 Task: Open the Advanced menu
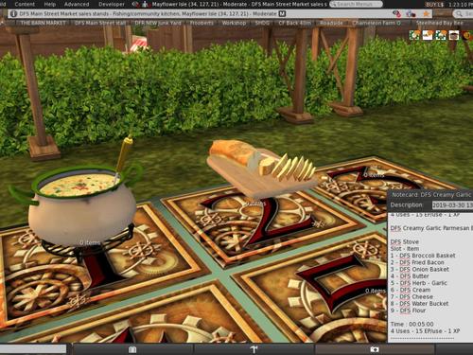click(x=77, y=4)
